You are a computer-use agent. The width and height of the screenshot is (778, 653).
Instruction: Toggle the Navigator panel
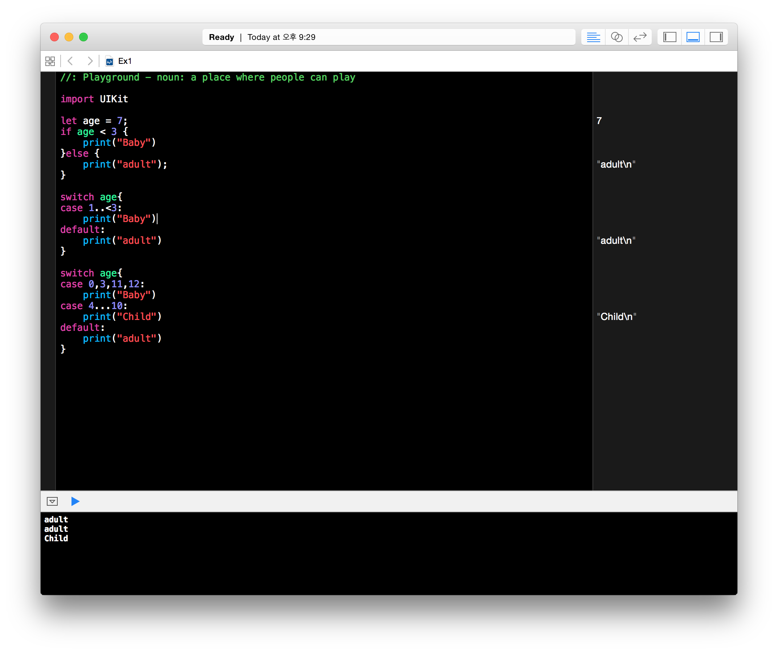click(670, 37)
